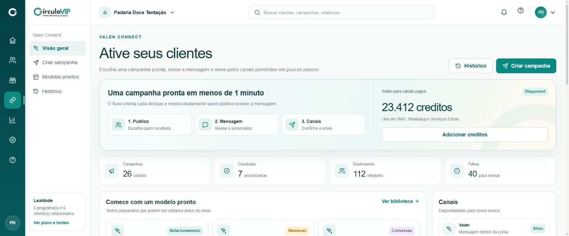
Task: Click the sparkle icon on Relacionamento template
Action: point(117,230)
